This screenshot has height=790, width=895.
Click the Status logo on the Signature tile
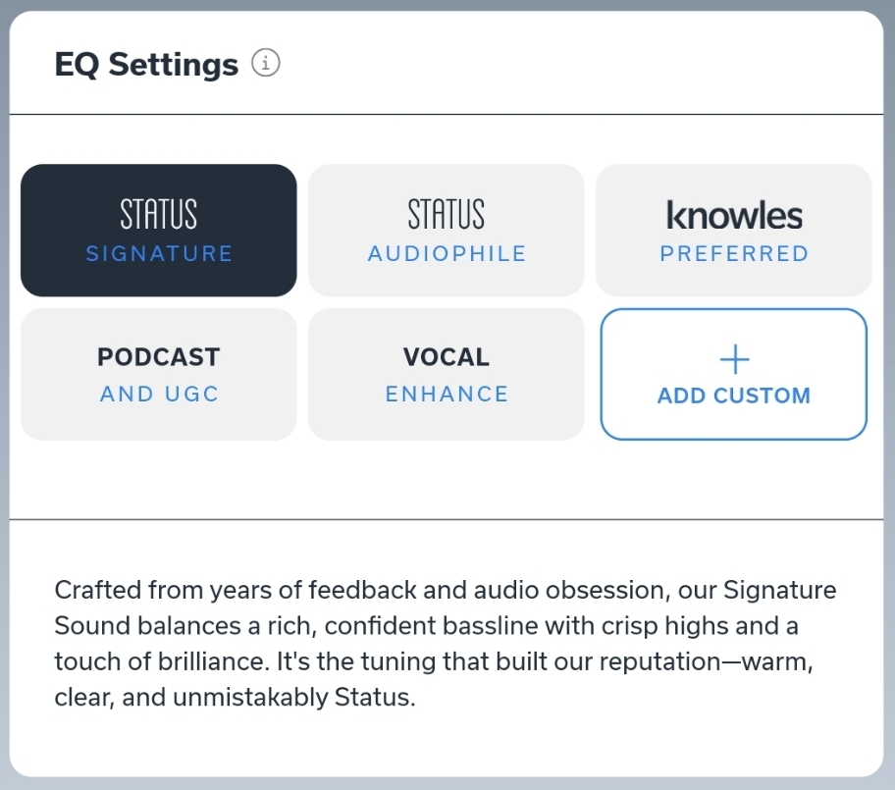click(159, 214)
